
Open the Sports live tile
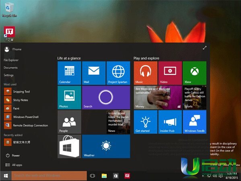(x=195, y=98)
